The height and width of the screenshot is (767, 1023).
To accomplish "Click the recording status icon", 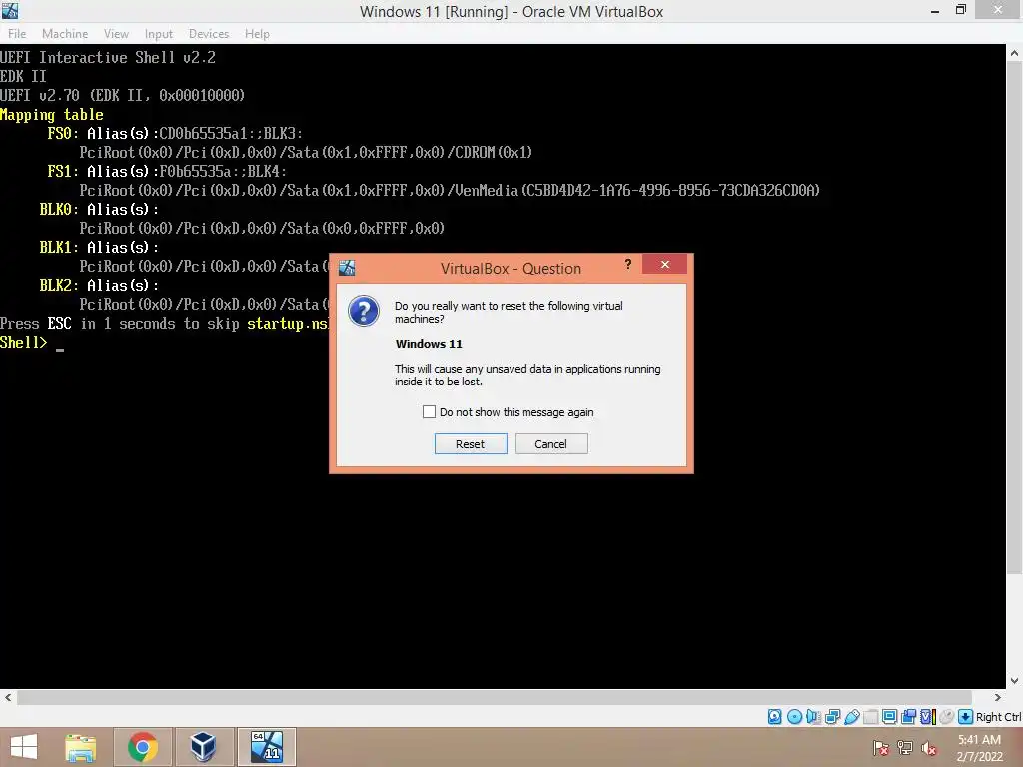I will click(908, 717).
